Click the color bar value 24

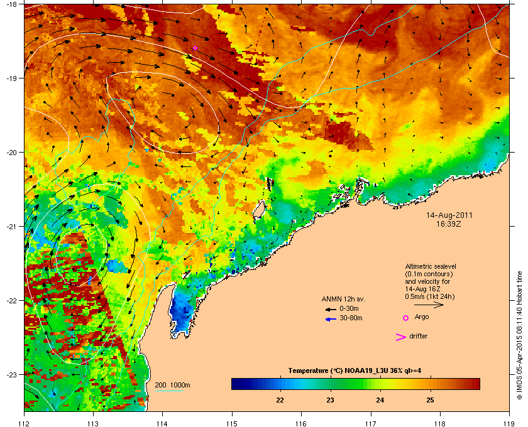point(380,400)
